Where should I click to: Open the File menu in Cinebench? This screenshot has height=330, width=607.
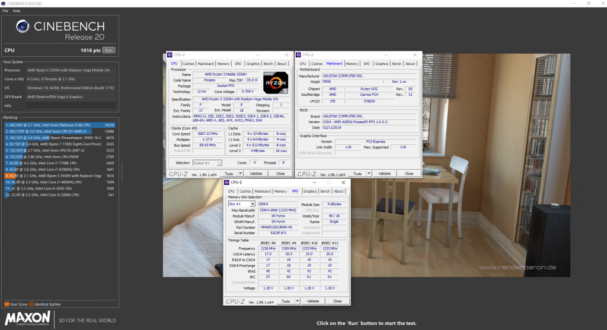pos(5,11)
